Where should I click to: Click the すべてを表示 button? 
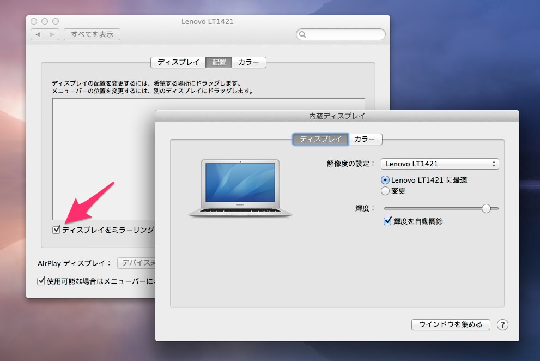pyautogui.click(x=92, y=34)
